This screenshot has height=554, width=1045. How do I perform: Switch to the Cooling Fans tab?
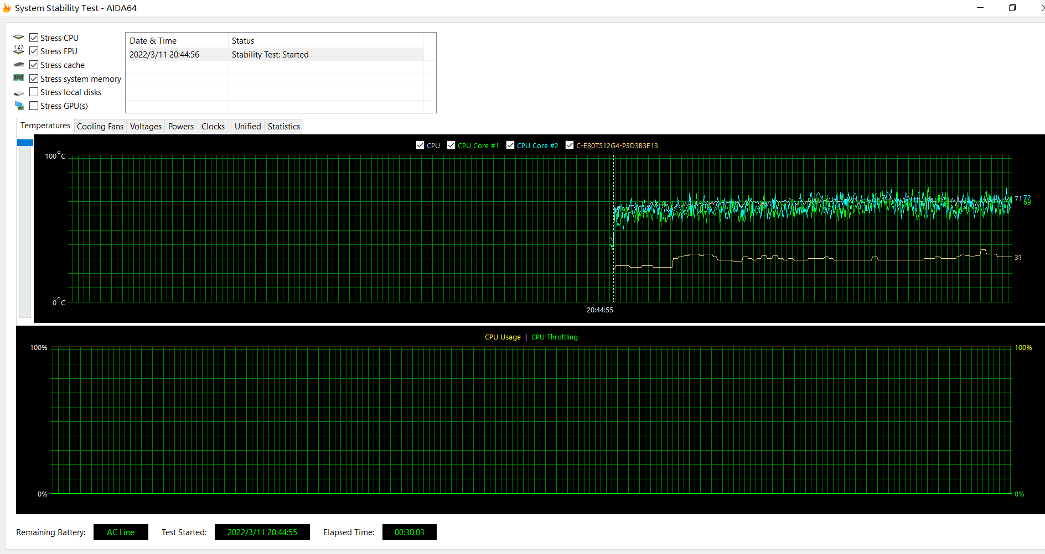(x=100, y=127)
